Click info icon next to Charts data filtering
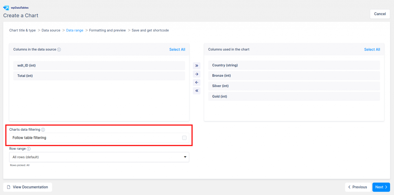394x195 pixels. 43,130
